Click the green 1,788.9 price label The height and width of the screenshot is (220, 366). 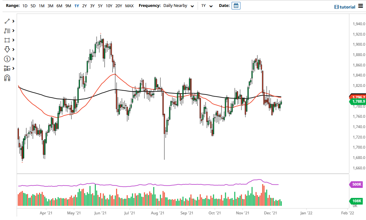tap(358, 101)
